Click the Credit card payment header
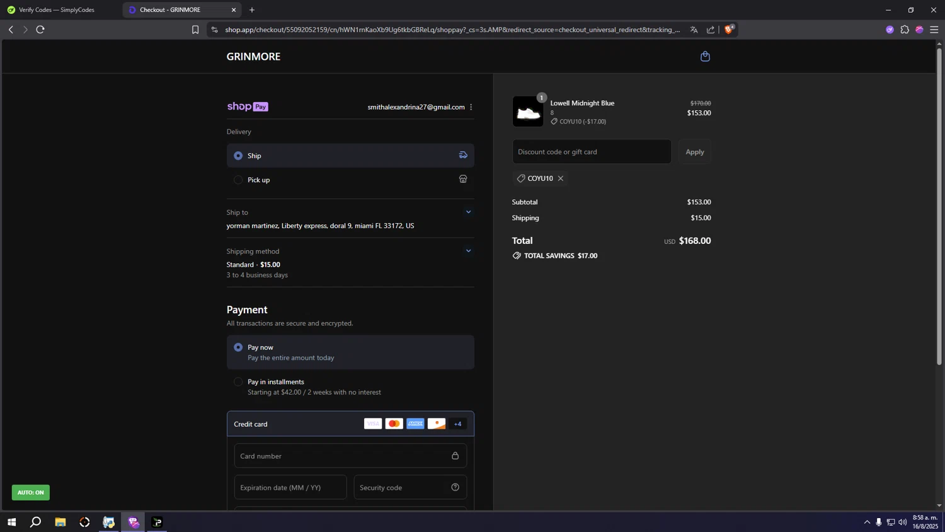Image resolution: width=945 pixels, height=532 pixels. coord(350,424)
